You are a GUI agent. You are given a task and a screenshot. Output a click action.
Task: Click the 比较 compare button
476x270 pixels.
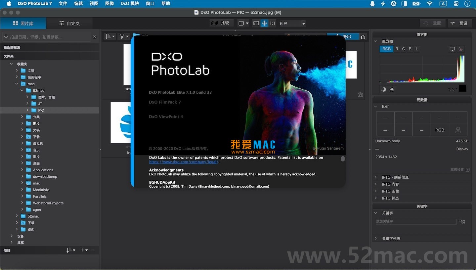click(221, 23)
